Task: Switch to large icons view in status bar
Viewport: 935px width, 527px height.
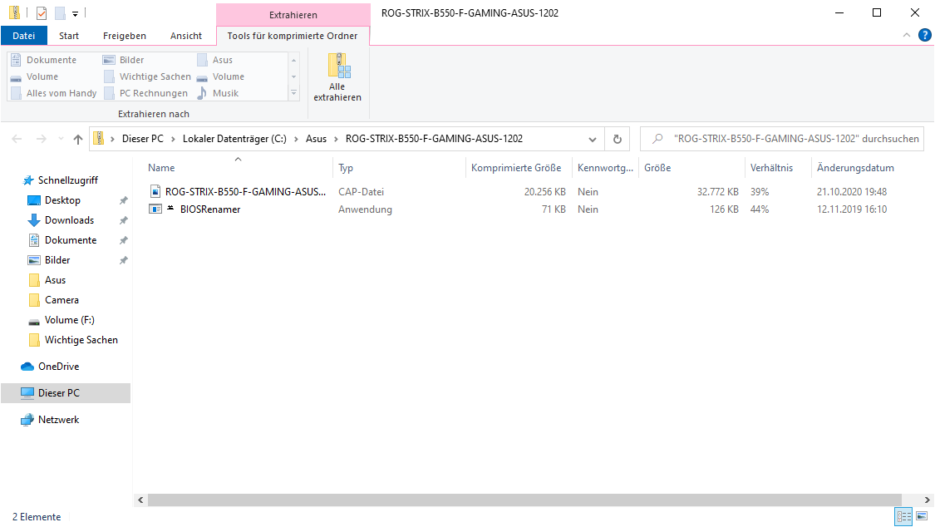Action: point(922,516)
